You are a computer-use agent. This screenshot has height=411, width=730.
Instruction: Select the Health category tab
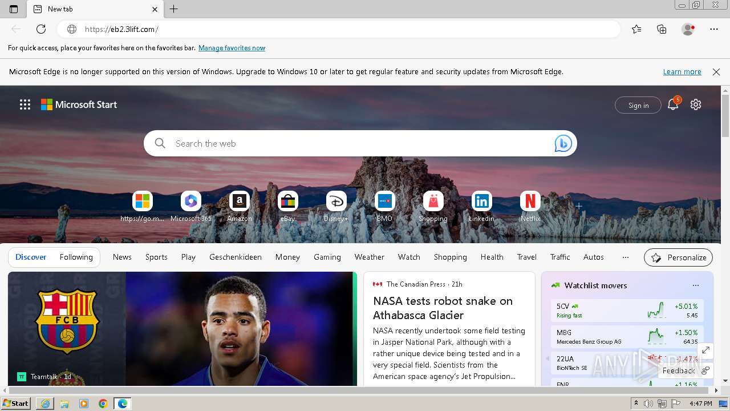(492, 257)
